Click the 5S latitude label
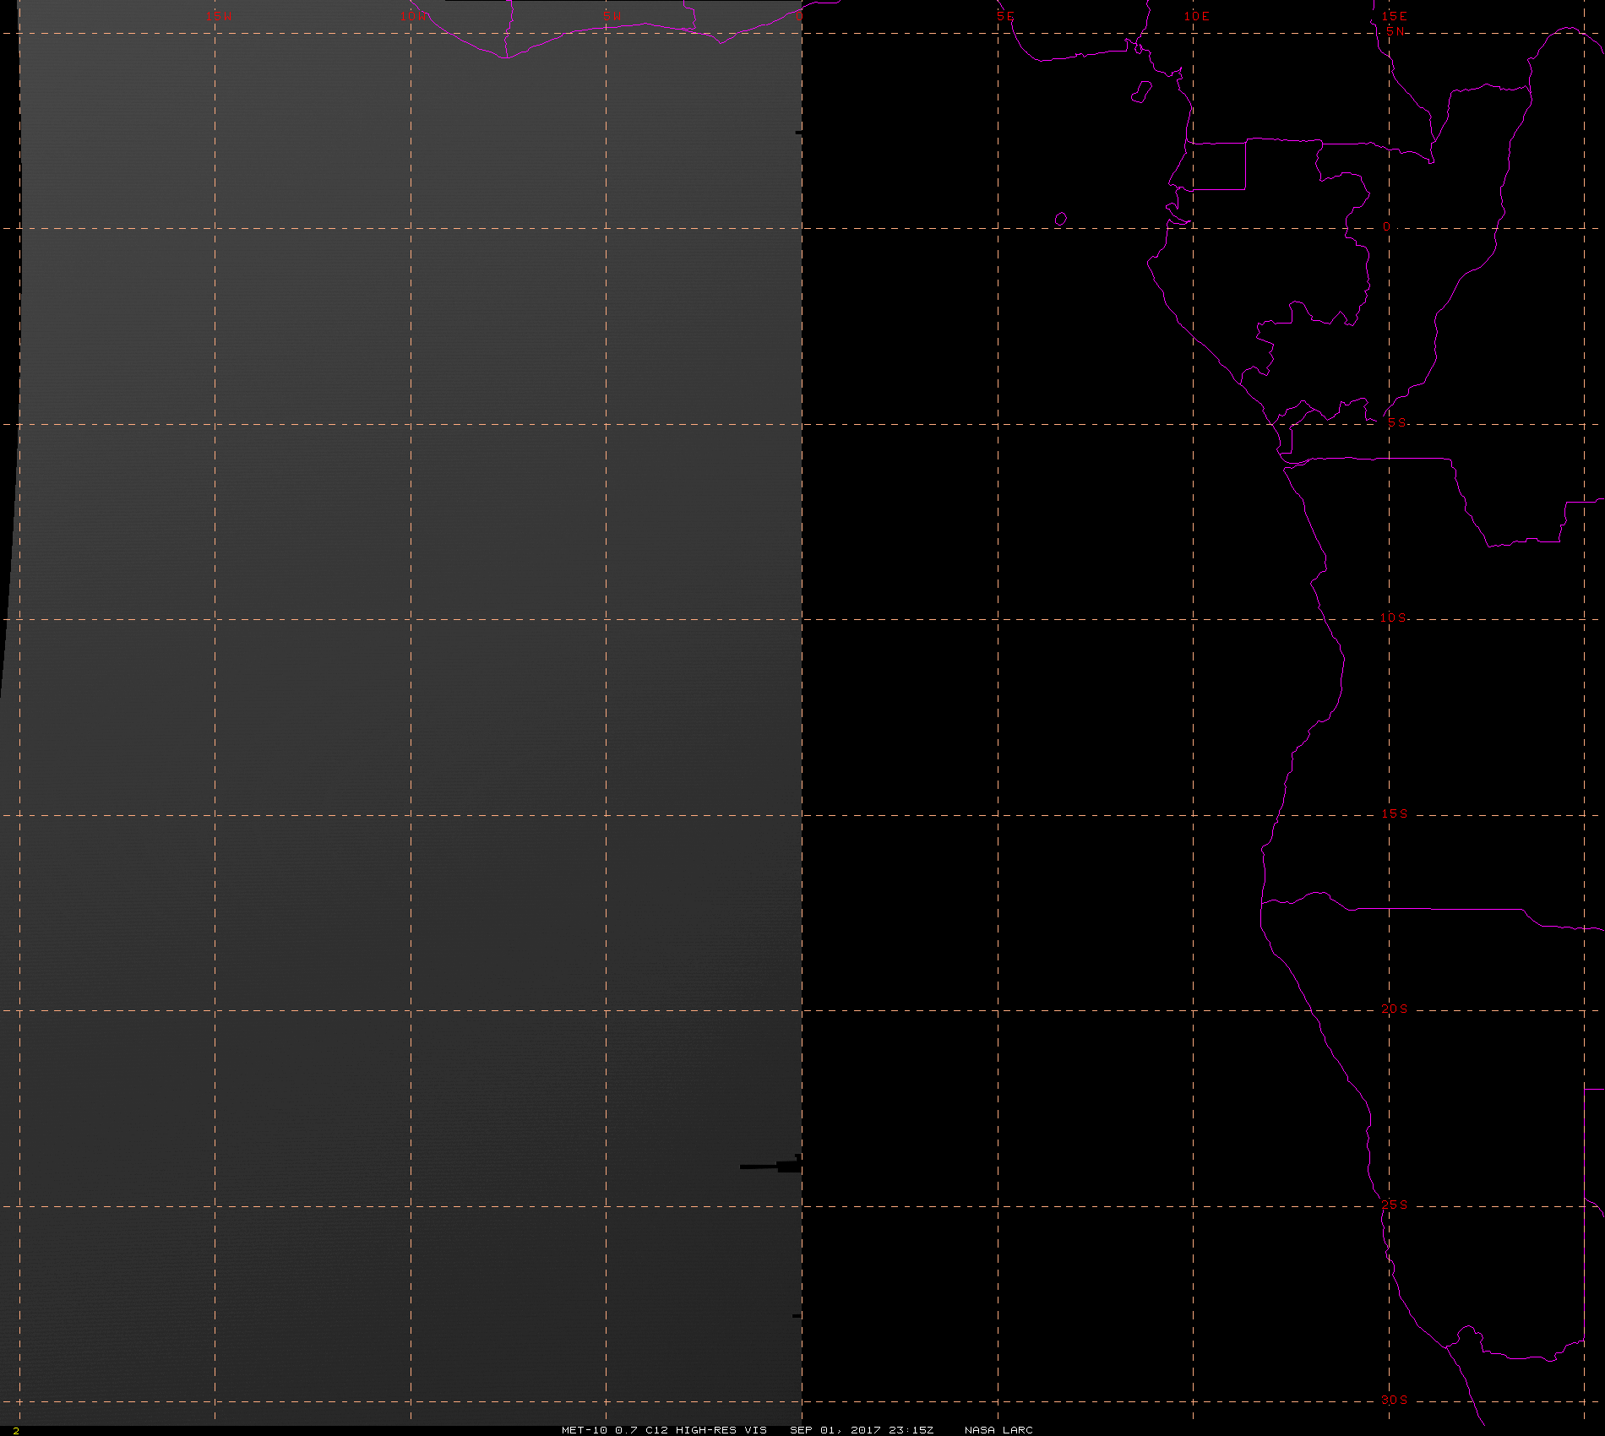The image size is (1605, 1436). [x=1397, y=422]
